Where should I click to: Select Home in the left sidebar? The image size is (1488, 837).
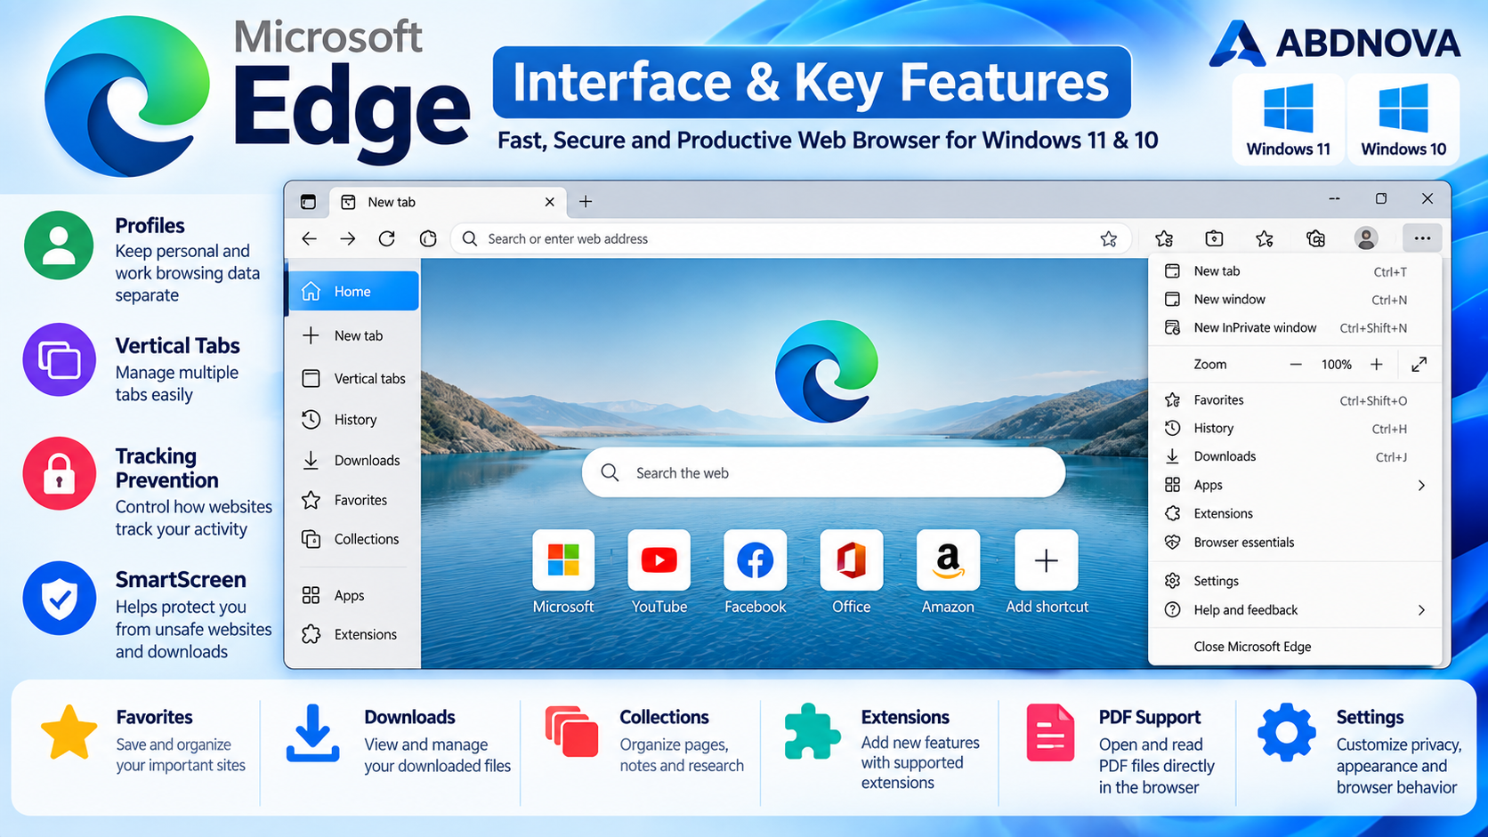[354, 291]
